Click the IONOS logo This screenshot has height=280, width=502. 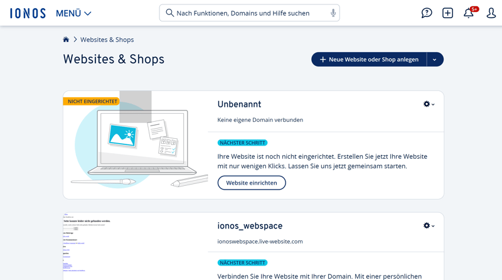28,13
